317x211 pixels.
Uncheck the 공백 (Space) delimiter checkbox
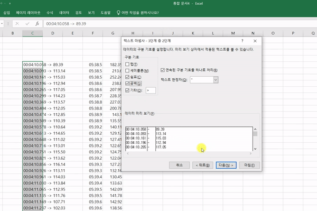(127, 84)
